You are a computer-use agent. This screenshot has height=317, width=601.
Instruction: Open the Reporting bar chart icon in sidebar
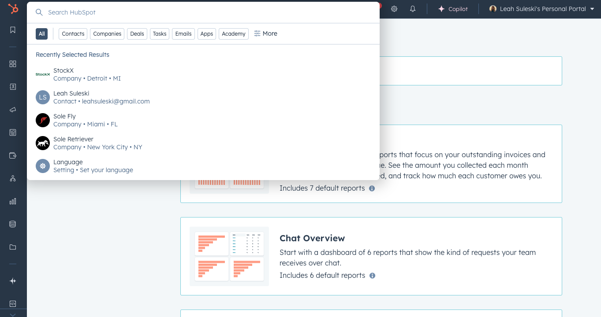click(x=13, y=201)
